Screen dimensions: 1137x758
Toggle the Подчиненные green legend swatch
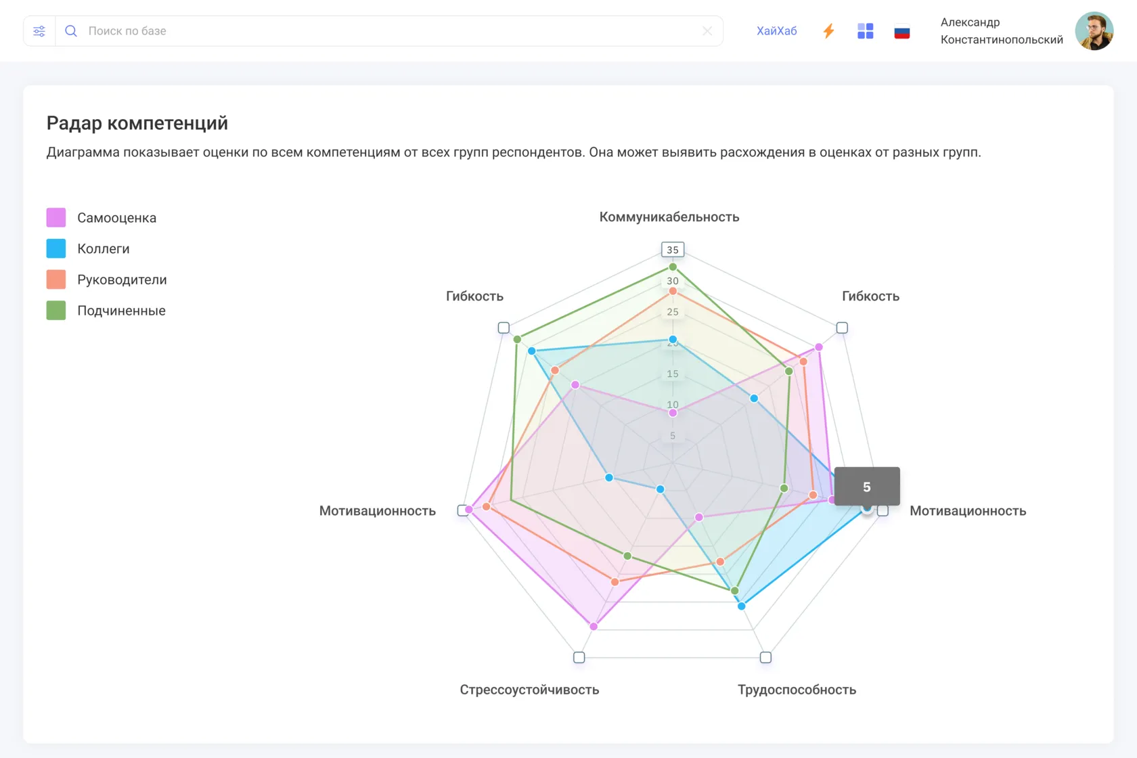point(56,311)
